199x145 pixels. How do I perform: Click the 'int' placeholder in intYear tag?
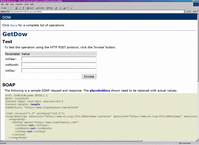point(31,125)
